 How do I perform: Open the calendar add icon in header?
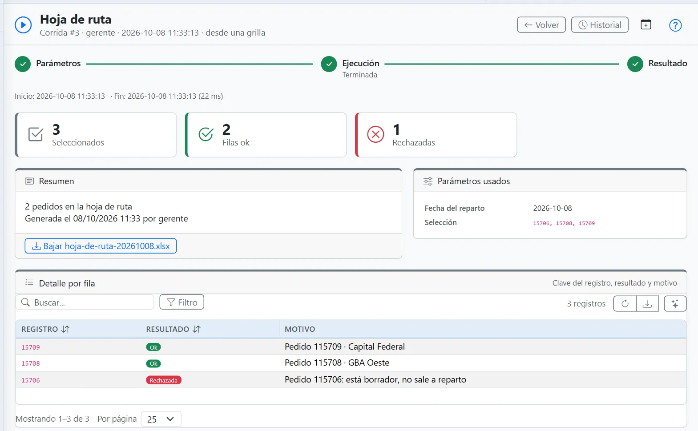(x=646, y=24)
